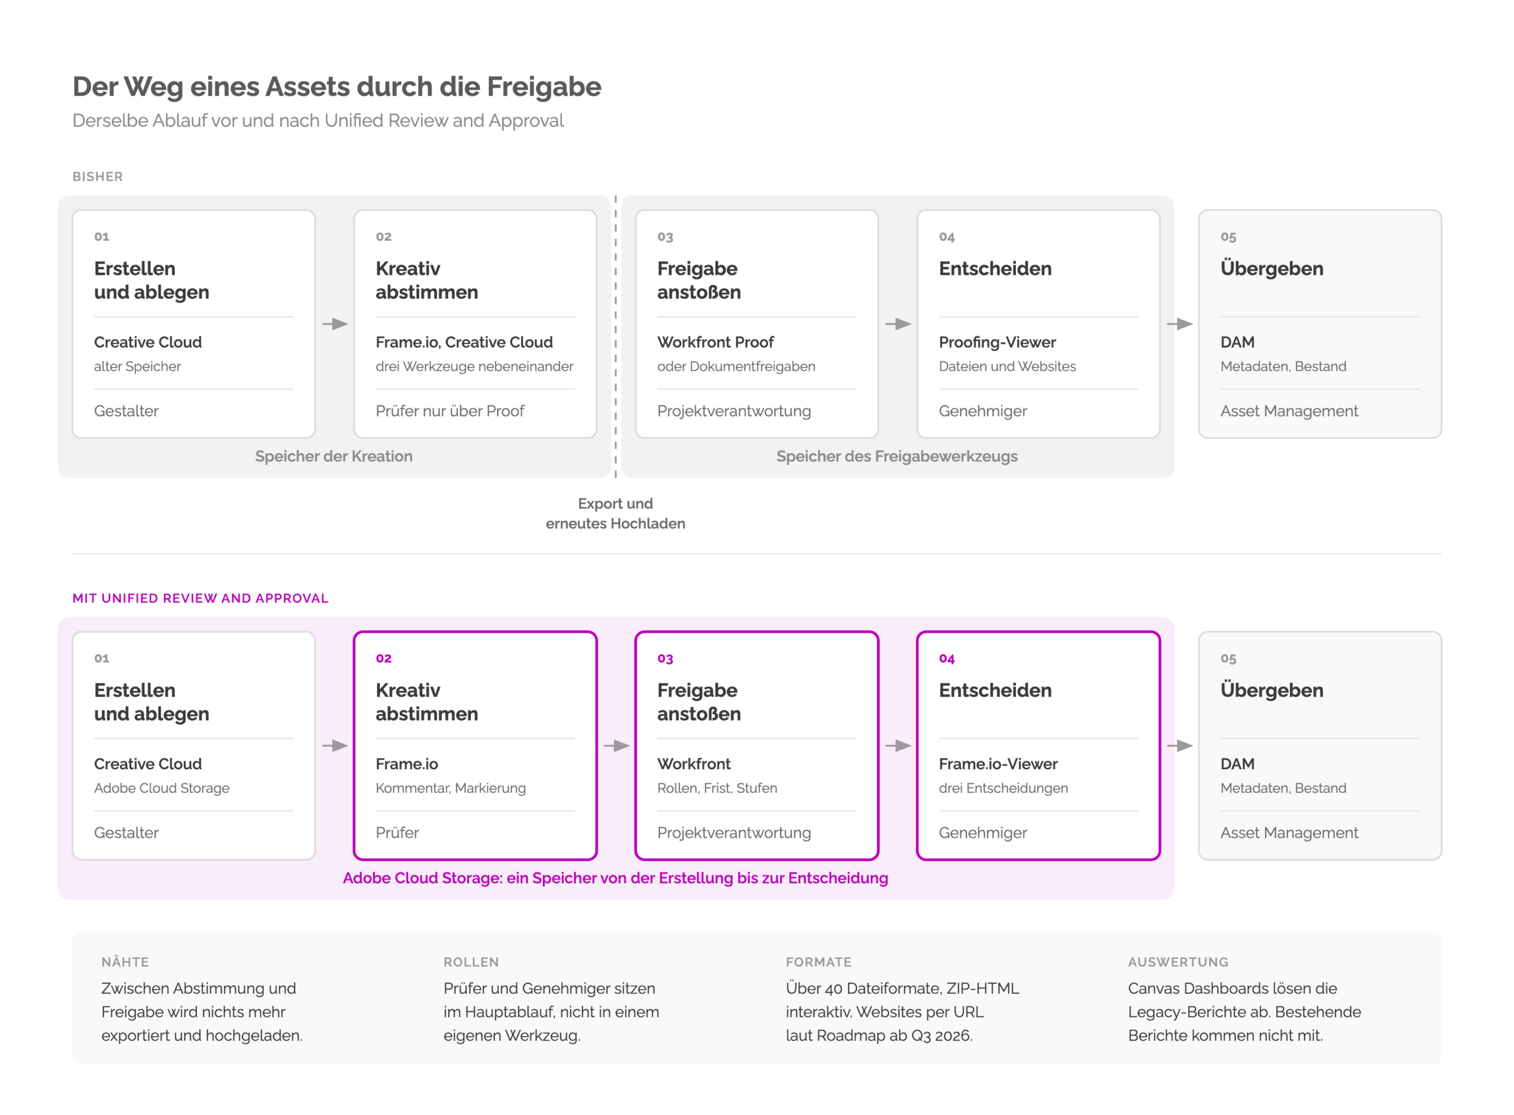Click the "BISHER" section label
Viewport: 1514px width, 1115px height.
point(98,177)
